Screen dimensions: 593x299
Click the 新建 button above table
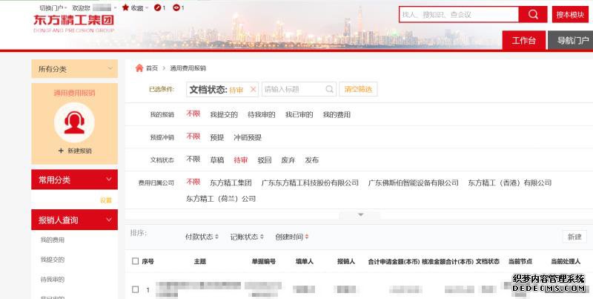[574, 237]
